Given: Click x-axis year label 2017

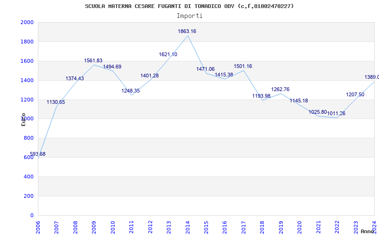Looking at the screenshot, I should point(244,228).
